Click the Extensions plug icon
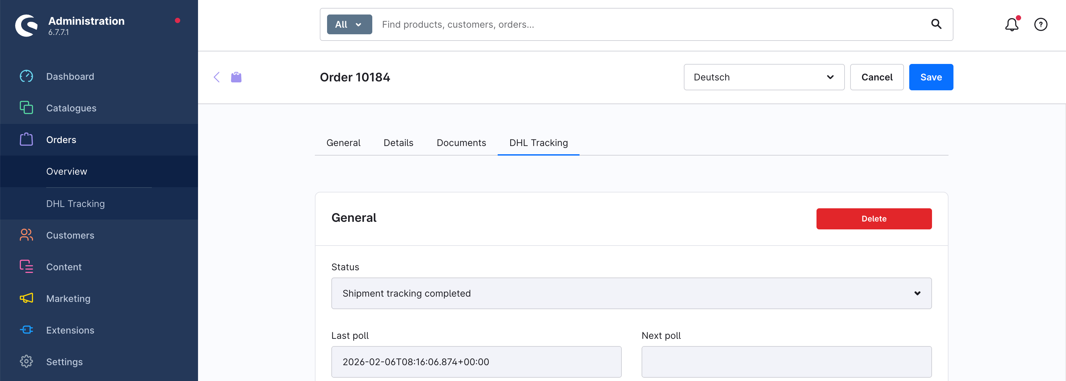Image resolution: width=1066 pixels, height=381 pixels. click(26, 330)
